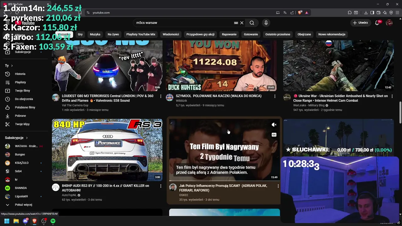Image resolution: width=402 pixels, height=226 pixels.
Task: Open options menu for 840HP AUDI RS3 video
Action: coord(160,186)
